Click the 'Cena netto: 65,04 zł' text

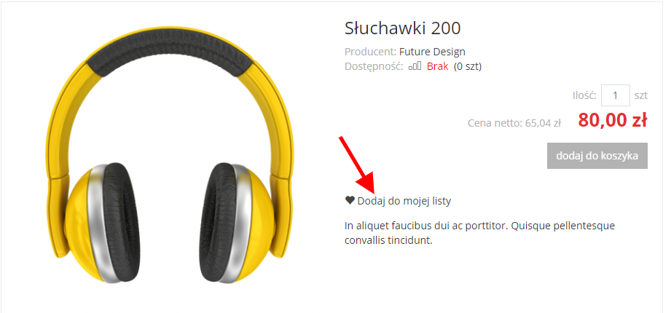pyautogui.click(x=514, y=123)
